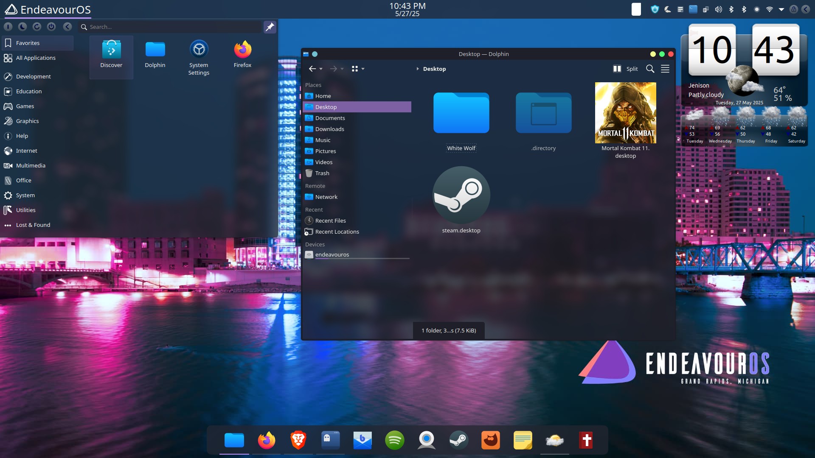Launch Discover from launcher favorites
Viewport: 815px width, 458px height.
click(111, 57)
